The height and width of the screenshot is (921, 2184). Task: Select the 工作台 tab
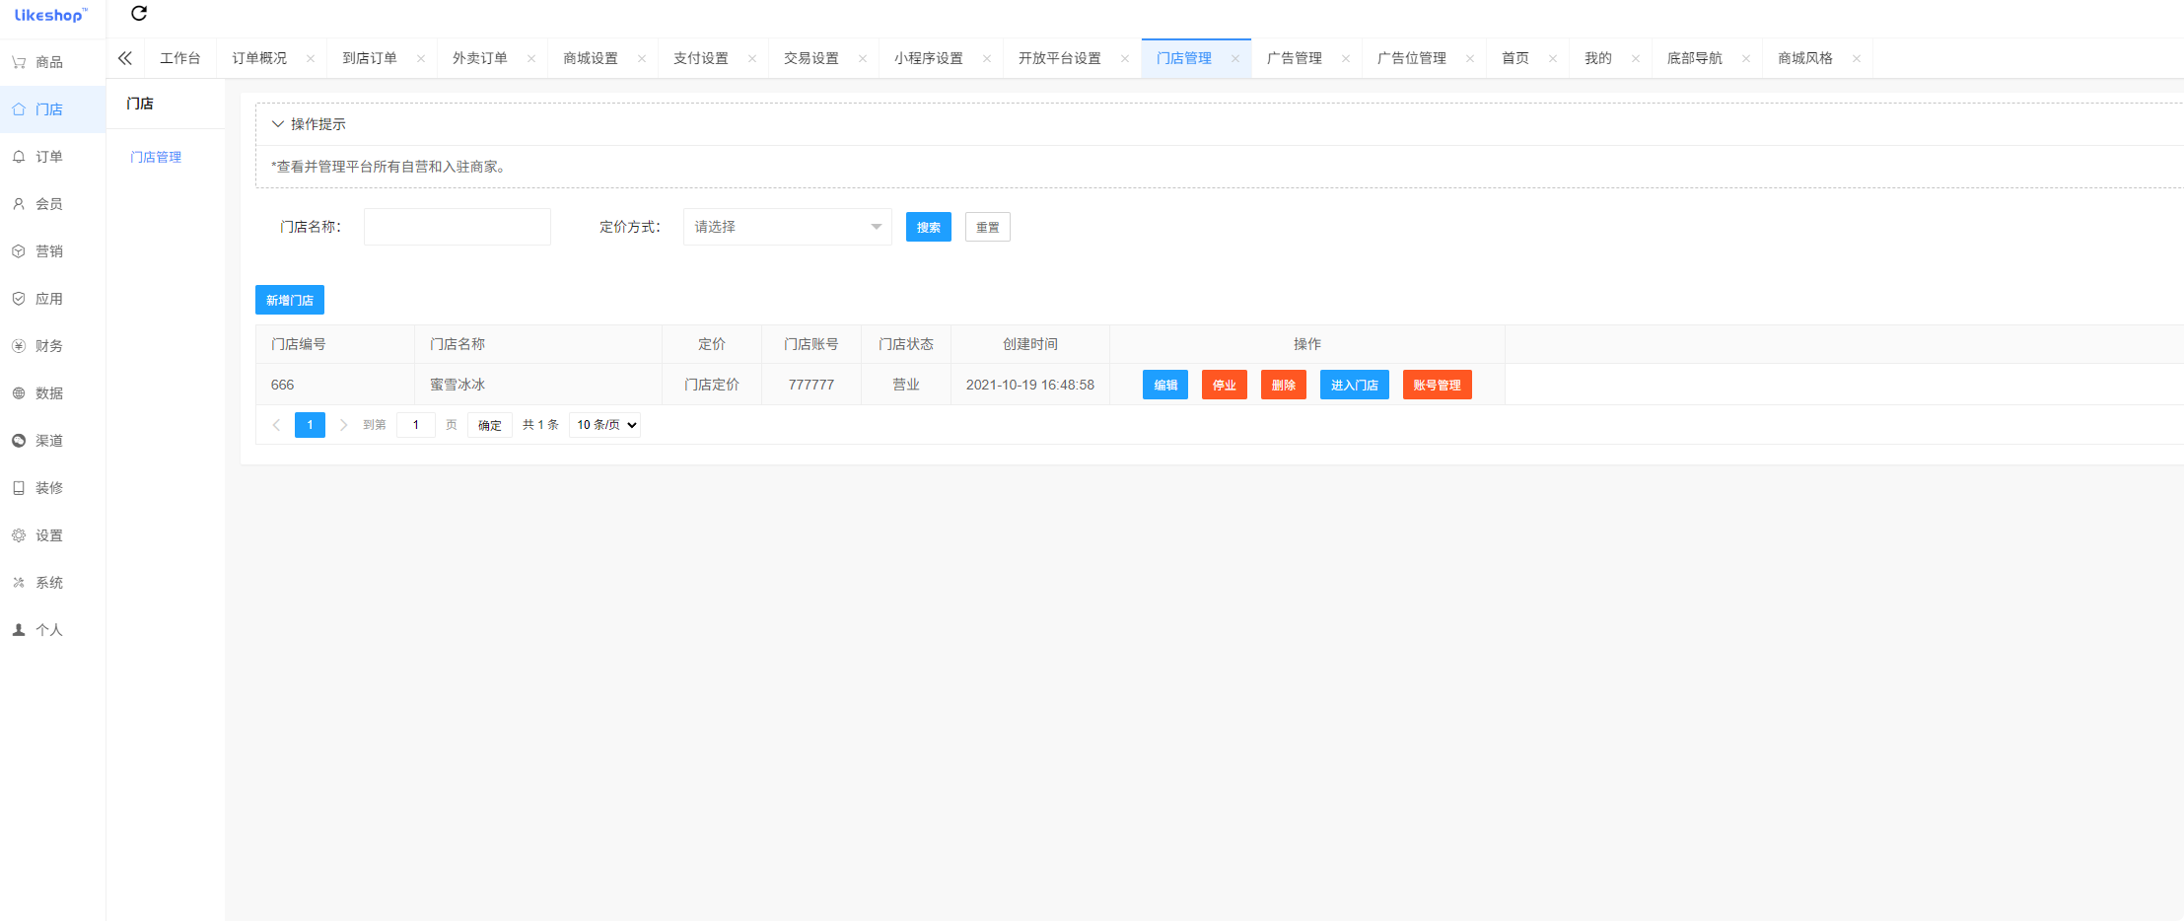[x=180, y=57]
